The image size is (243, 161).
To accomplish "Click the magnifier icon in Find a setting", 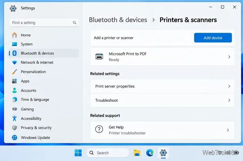I will (74, 23).
